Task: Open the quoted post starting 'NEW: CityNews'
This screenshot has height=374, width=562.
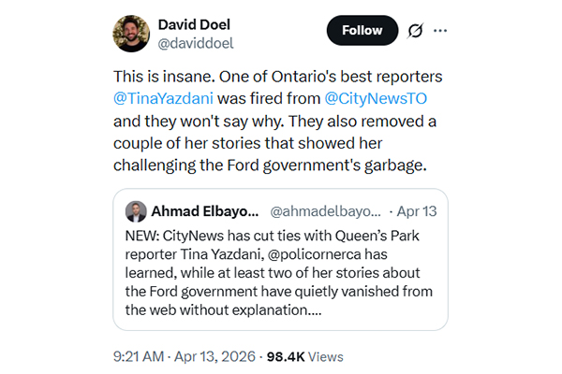Action: coord(280,271)
